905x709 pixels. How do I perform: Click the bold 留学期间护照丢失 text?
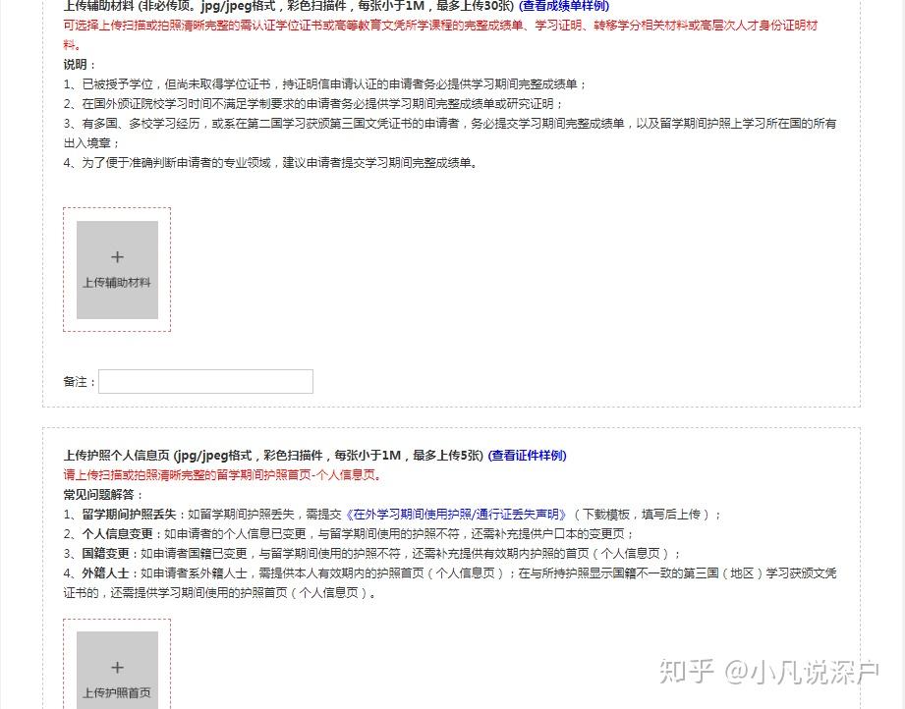pos(129,514)
